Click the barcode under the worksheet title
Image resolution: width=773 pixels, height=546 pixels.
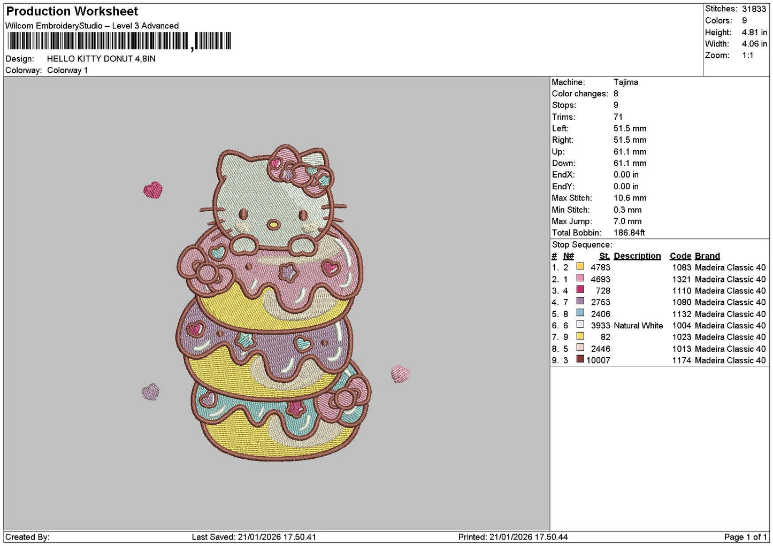click(x=119, y=41)
